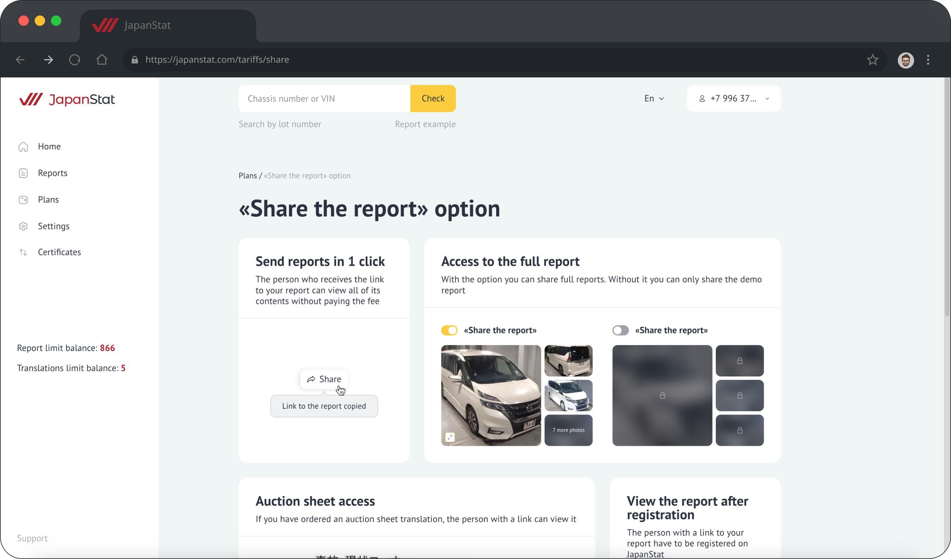The height and width of the screenshot is (559, 951).
Task: Open Reports in the sidebar
Action: (52, 173)
